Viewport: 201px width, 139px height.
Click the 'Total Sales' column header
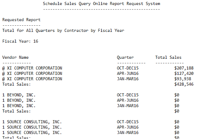(x=168, y=57)
